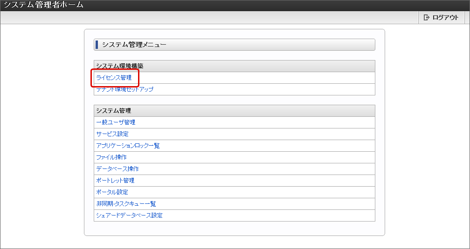Go to ポータル設定
This screenshot has height=249, width=470.
coord(112,192)
